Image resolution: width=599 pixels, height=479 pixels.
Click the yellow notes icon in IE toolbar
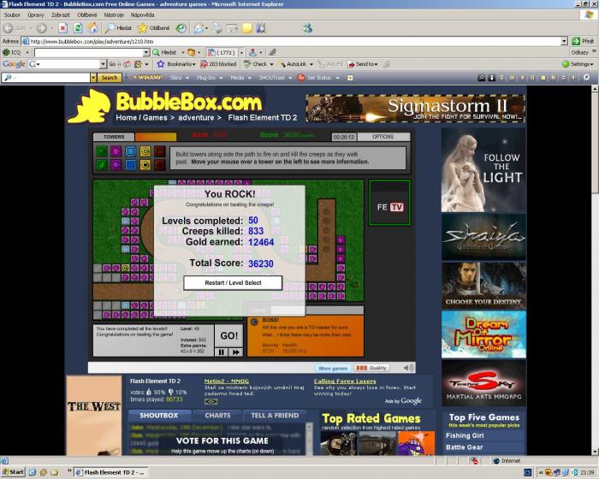247,28
